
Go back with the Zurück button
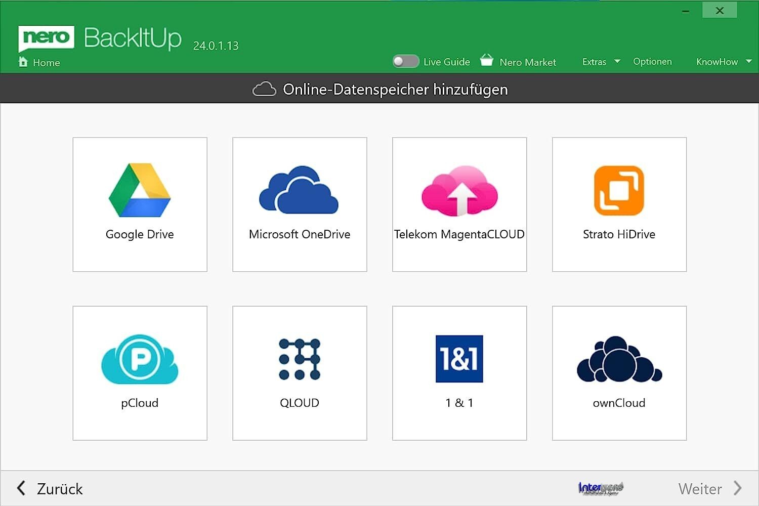tap(50, 489)
